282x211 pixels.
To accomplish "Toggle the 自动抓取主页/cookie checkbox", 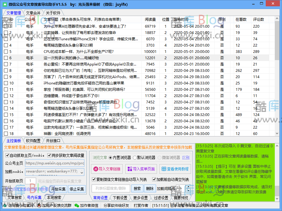I will 8,155.
